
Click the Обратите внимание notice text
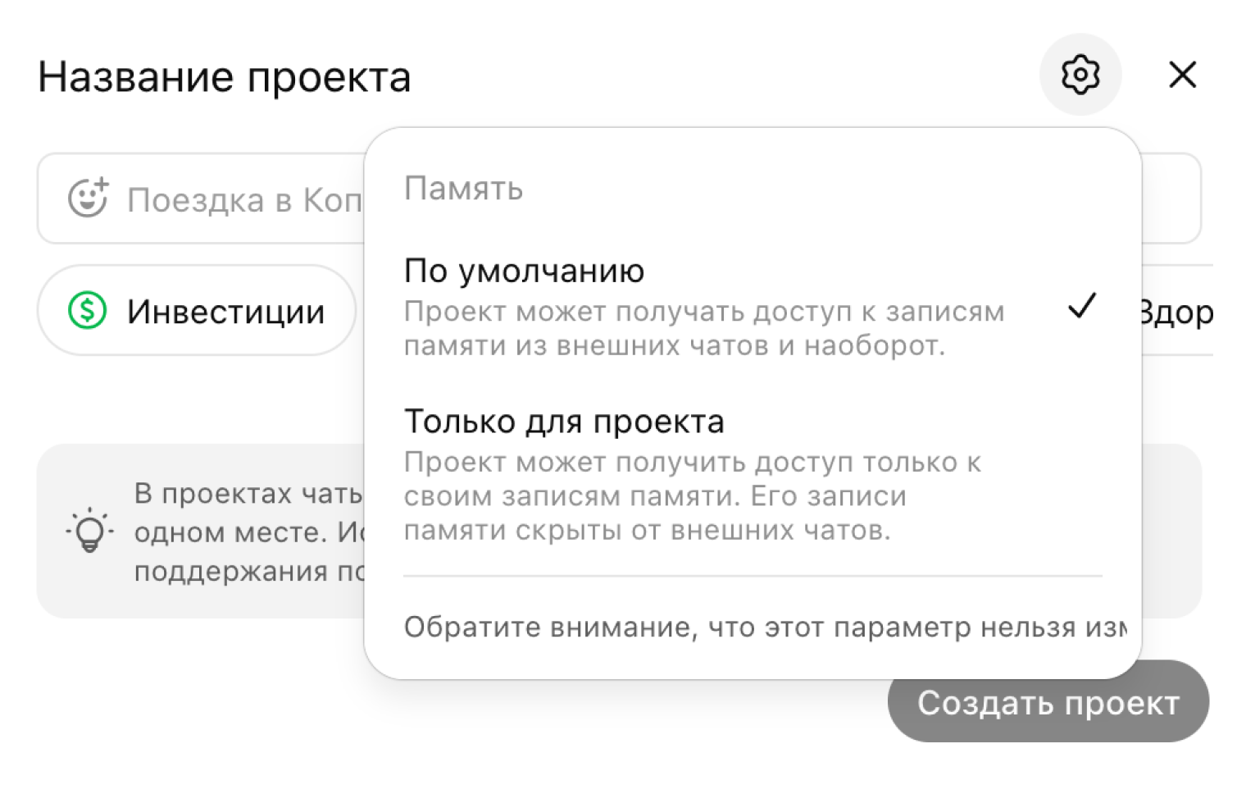pyautogui.click(x=762, y=627)
